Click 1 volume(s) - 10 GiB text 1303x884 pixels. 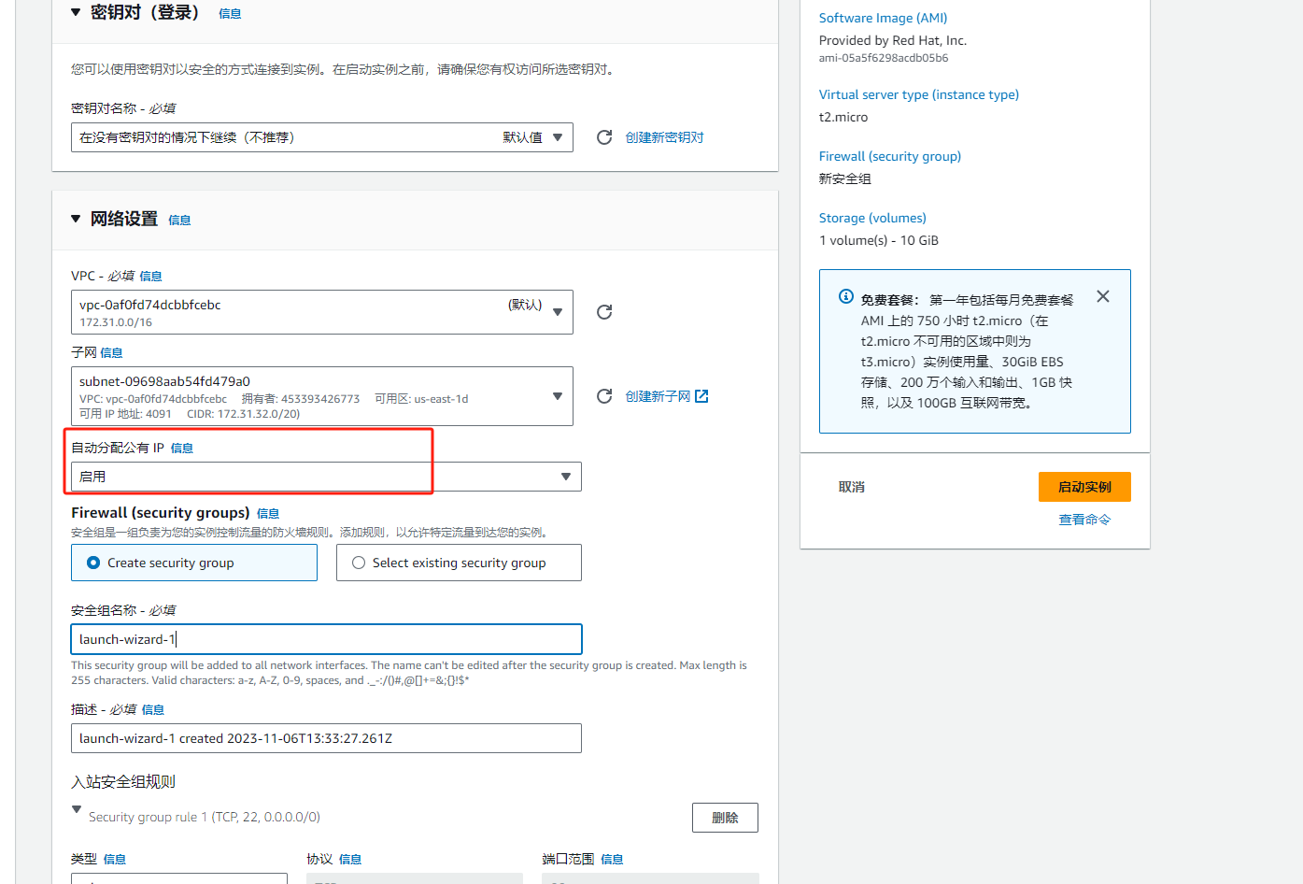(879, 240)
